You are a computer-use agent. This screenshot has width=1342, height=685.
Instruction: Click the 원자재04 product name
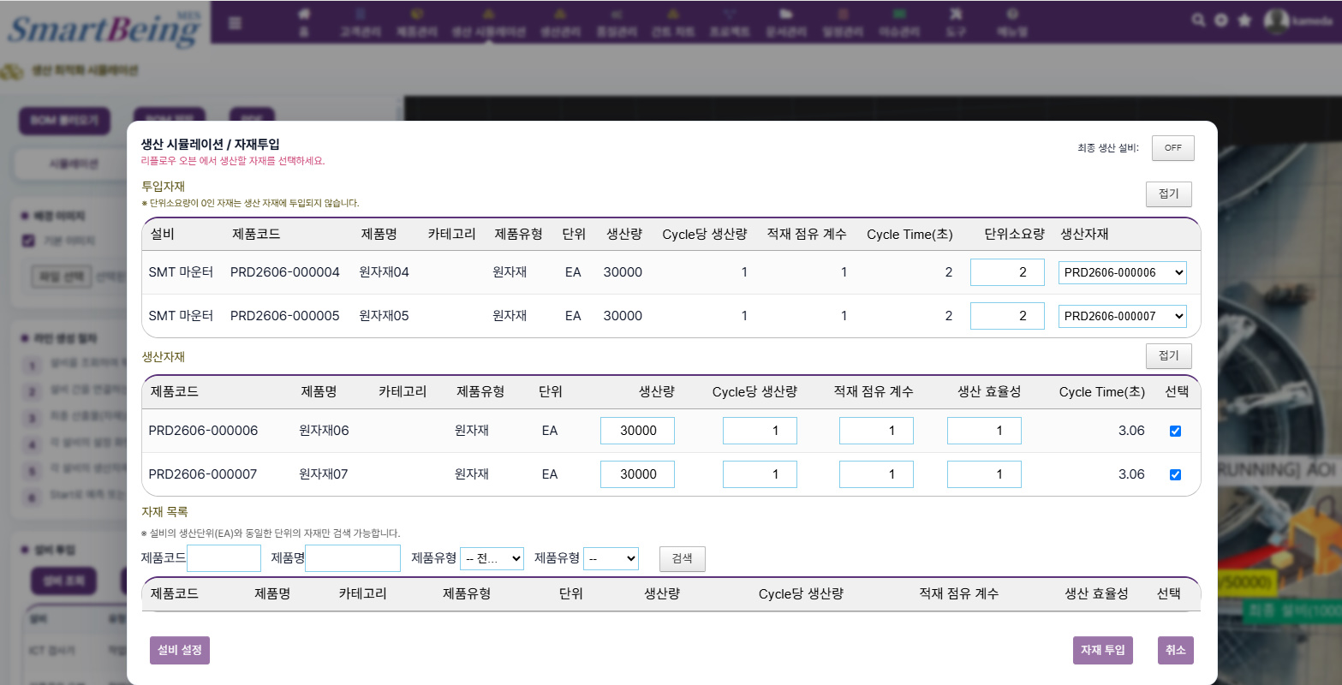384,272
